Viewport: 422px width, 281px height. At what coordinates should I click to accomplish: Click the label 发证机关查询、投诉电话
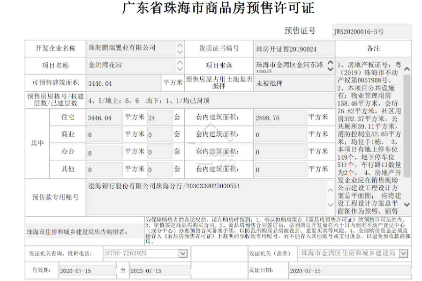tap(60, 253)
